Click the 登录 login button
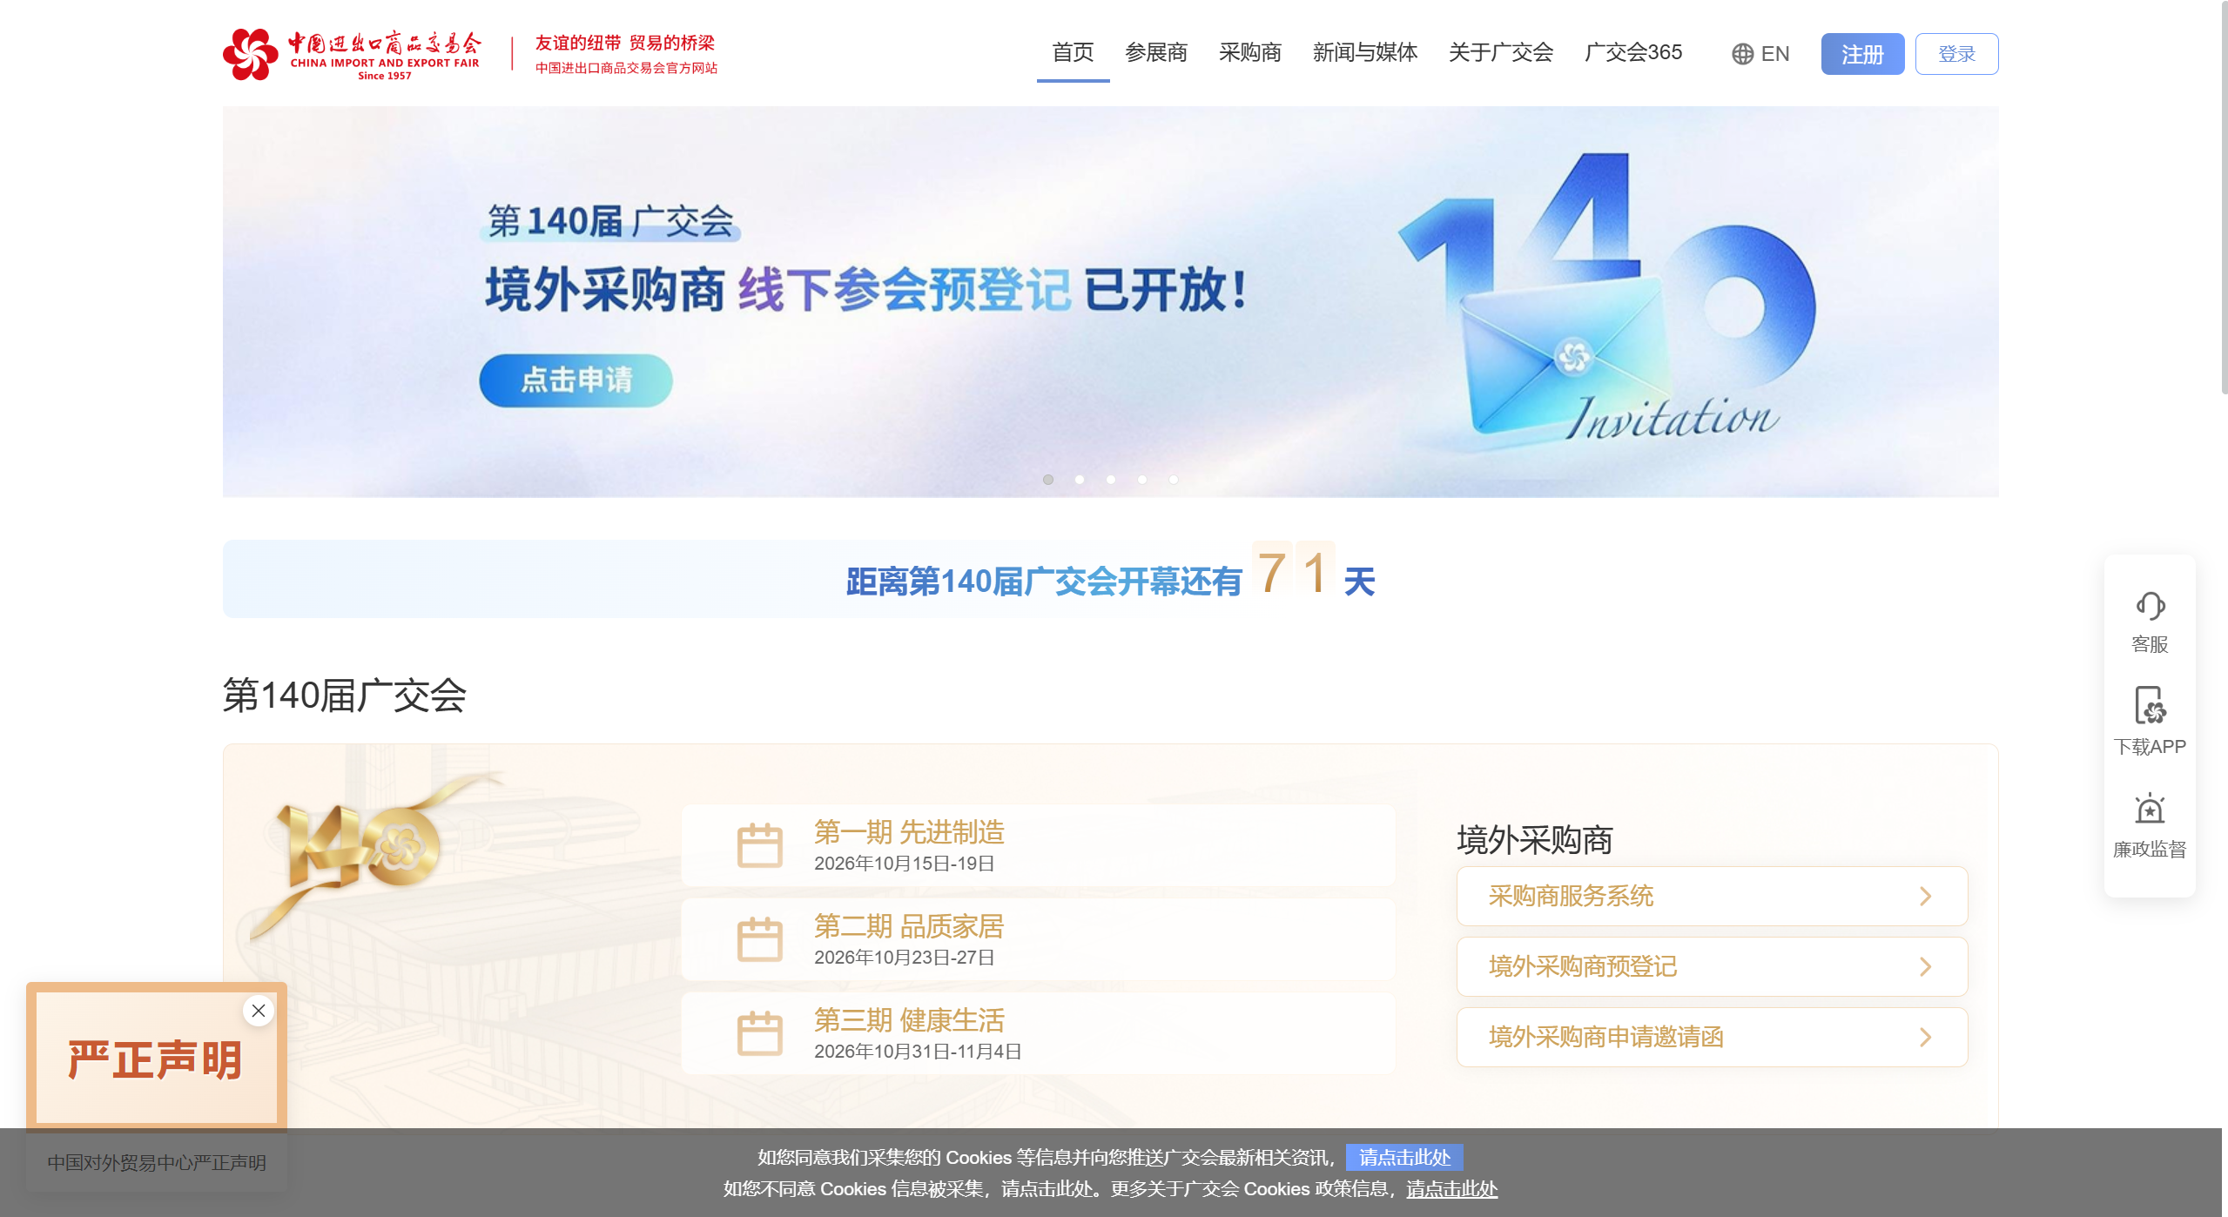The width and height of the screenshot is (2228, 1217). coord(1956,54)
